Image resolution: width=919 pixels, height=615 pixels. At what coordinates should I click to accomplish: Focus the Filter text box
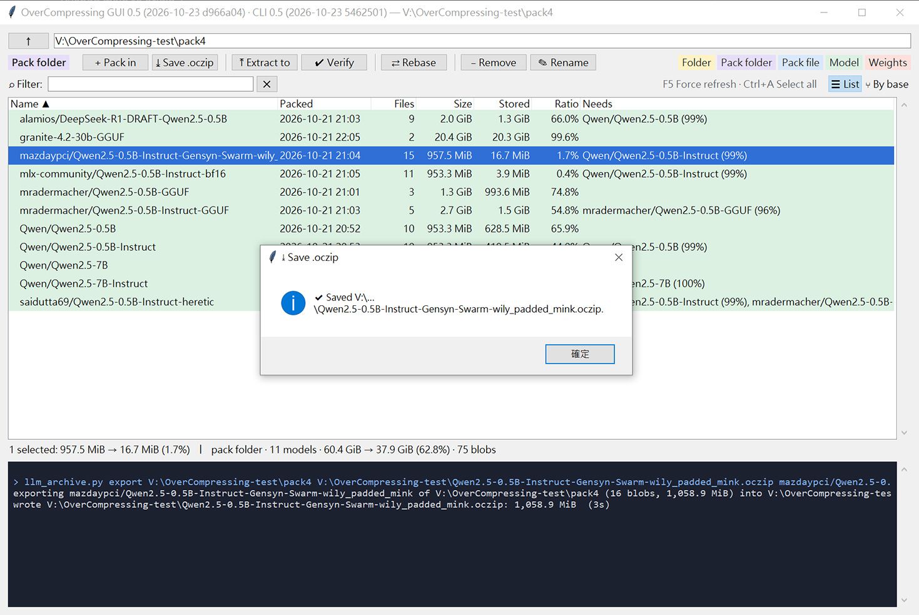click(x=151, y=84)
